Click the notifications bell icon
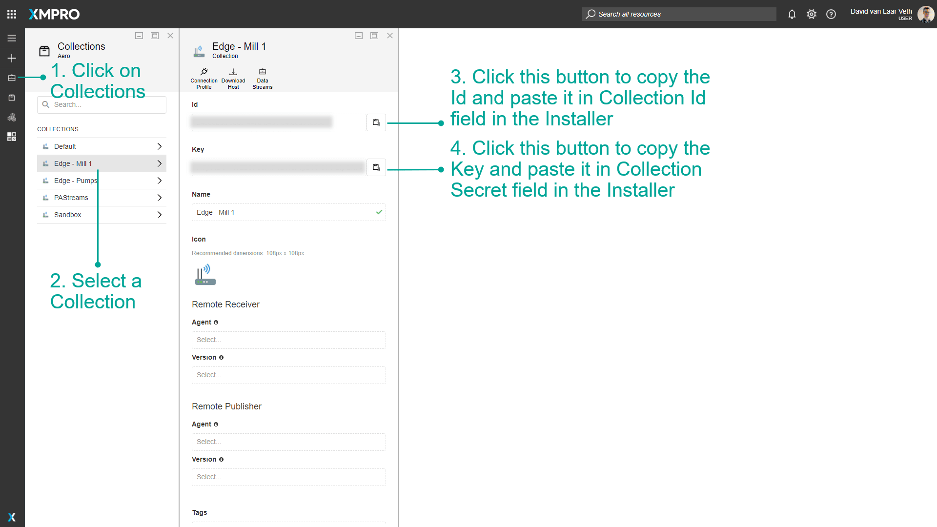Viewport: 937px width, 527px height. coord(792,14)
